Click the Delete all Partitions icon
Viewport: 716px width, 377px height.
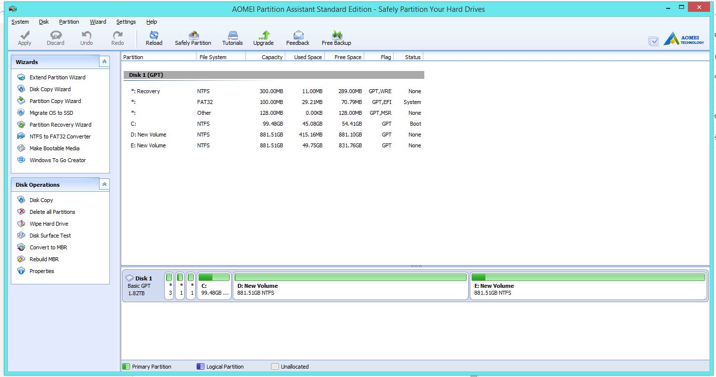(21, 212)
